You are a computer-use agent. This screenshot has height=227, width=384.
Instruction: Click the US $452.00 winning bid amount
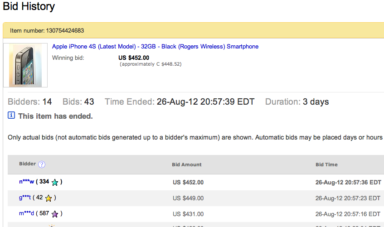(133, 58)
